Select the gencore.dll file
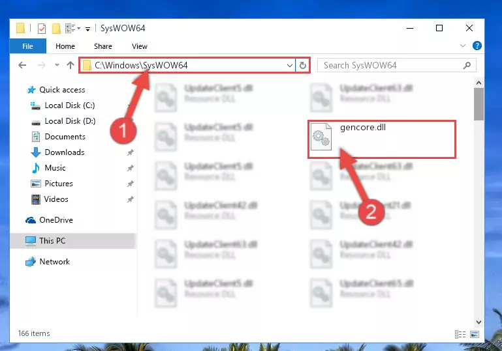This screenshot has width=502, height=351. [x=382, y=139]
